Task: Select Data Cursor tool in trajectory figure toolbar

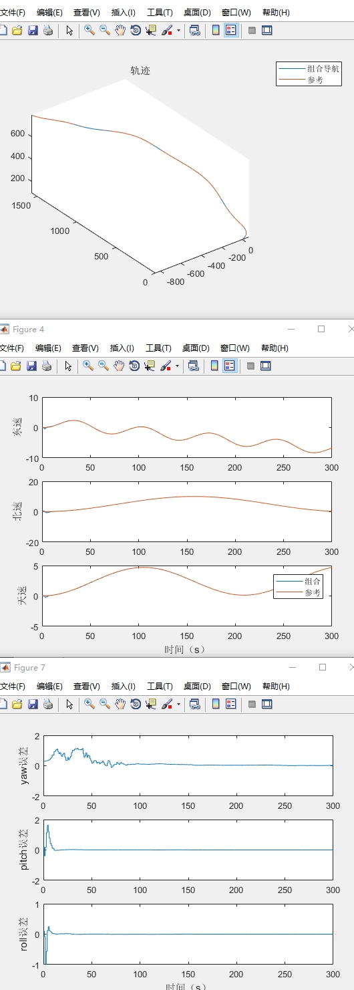Action: 151,30
